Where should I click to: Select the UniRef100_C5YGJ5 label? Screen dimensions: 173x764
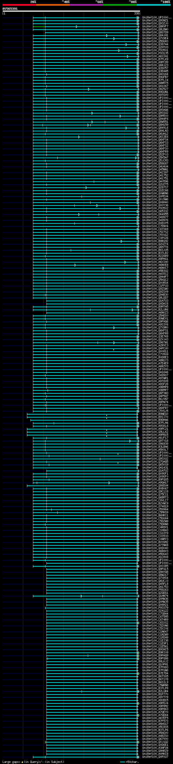(155, 411)
